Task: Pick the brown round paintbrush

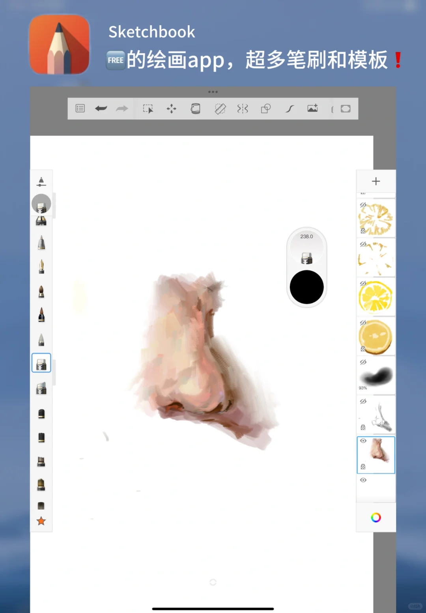Action: (x=41, y=292)
